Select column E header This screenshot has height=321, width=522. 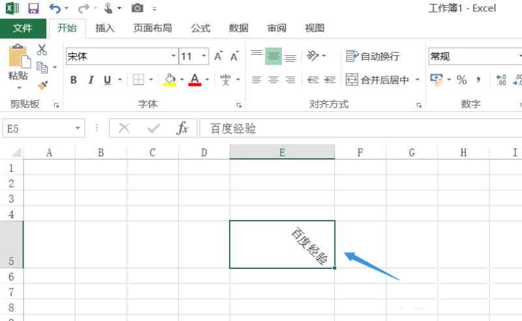(x=282, y=152)
